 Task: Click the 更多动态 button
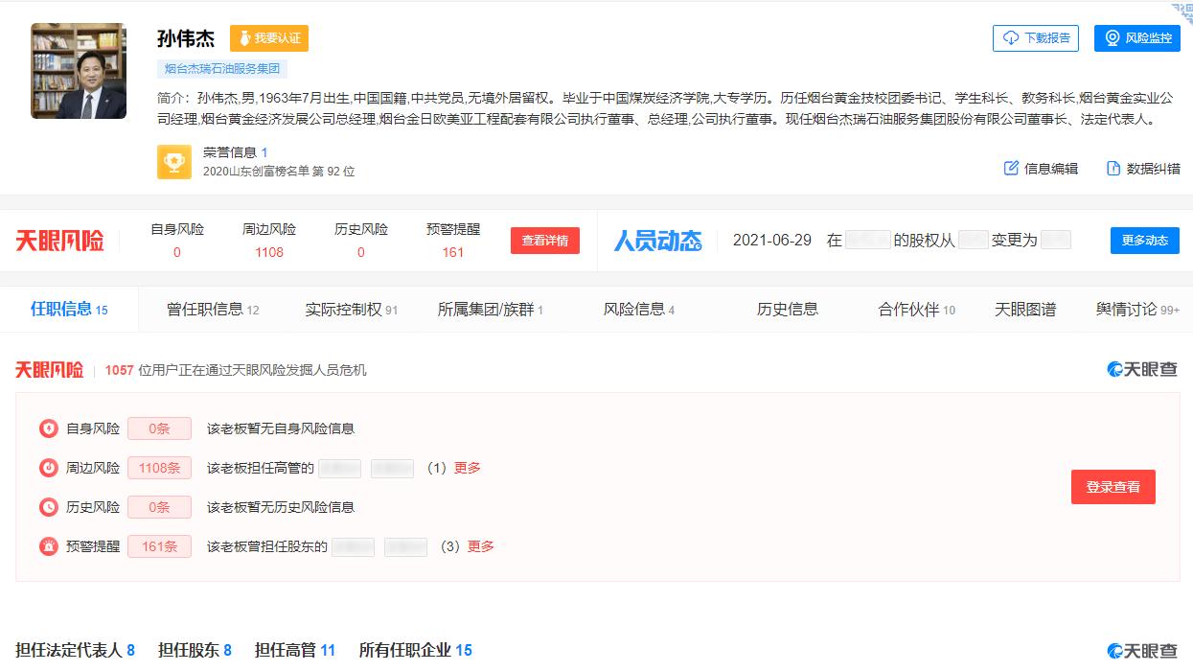(1145, 241)
